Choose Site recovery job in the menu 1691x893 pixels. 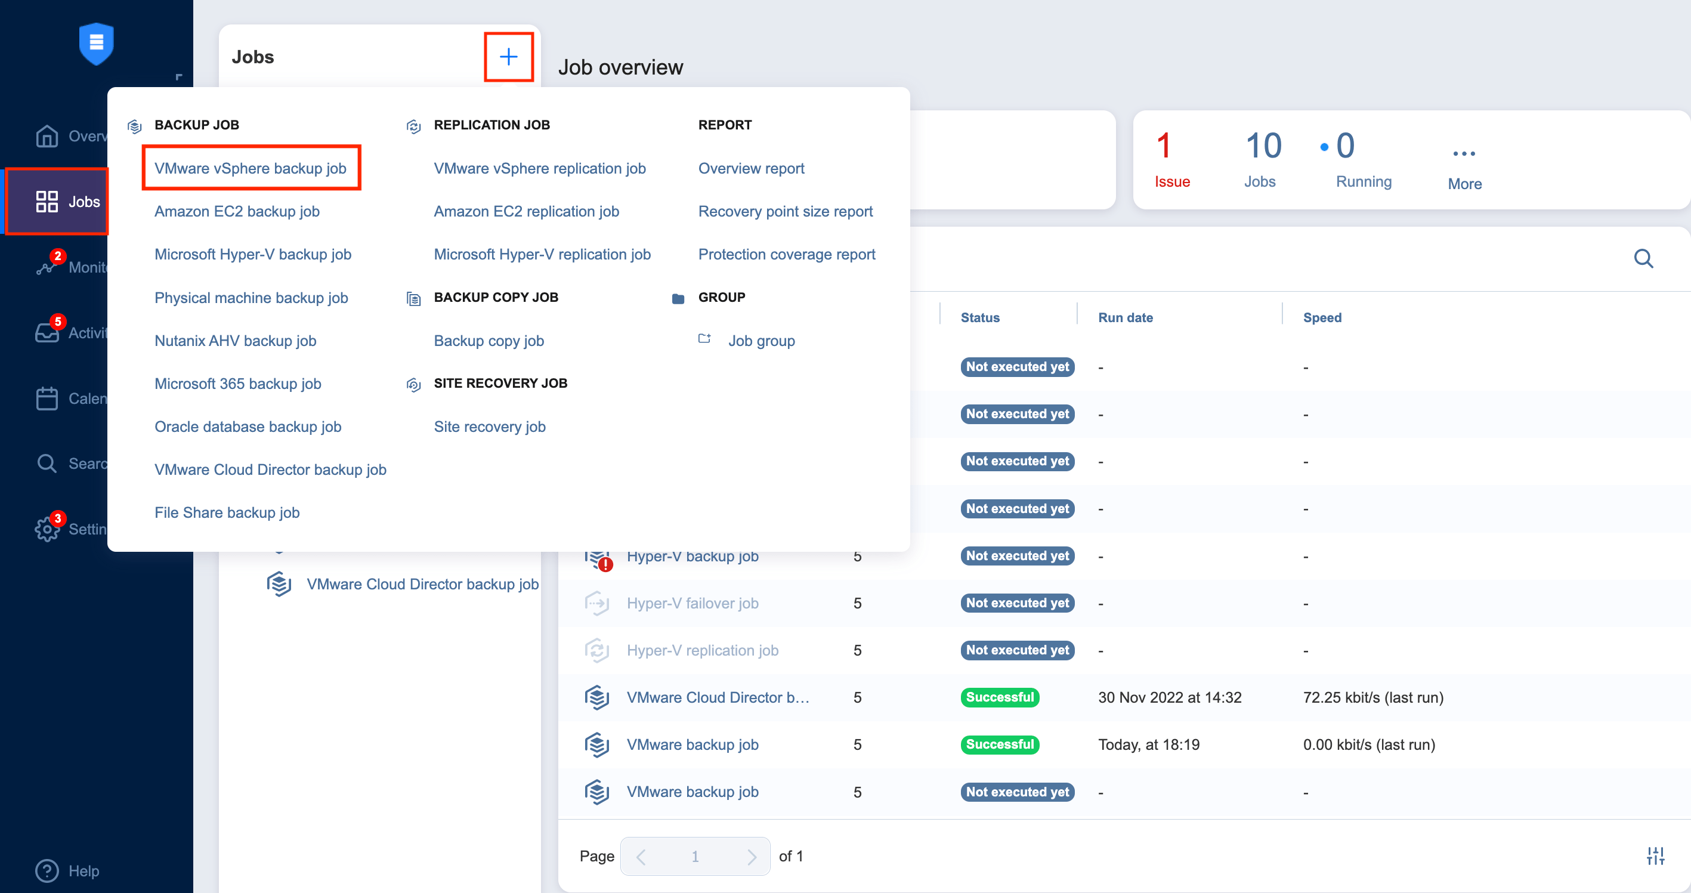(x=490, y=426)
